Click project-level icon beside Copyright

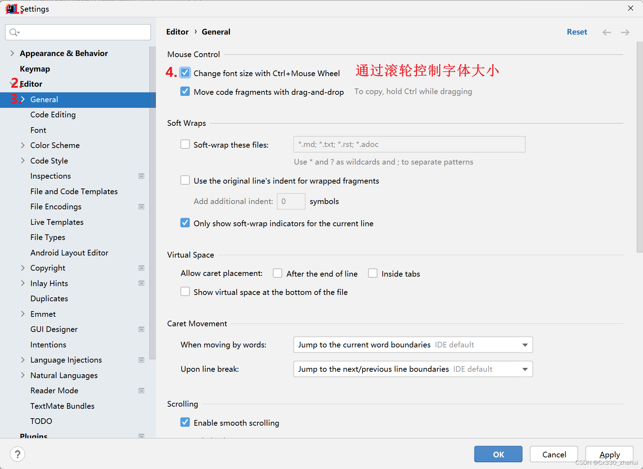pos(141,268)
